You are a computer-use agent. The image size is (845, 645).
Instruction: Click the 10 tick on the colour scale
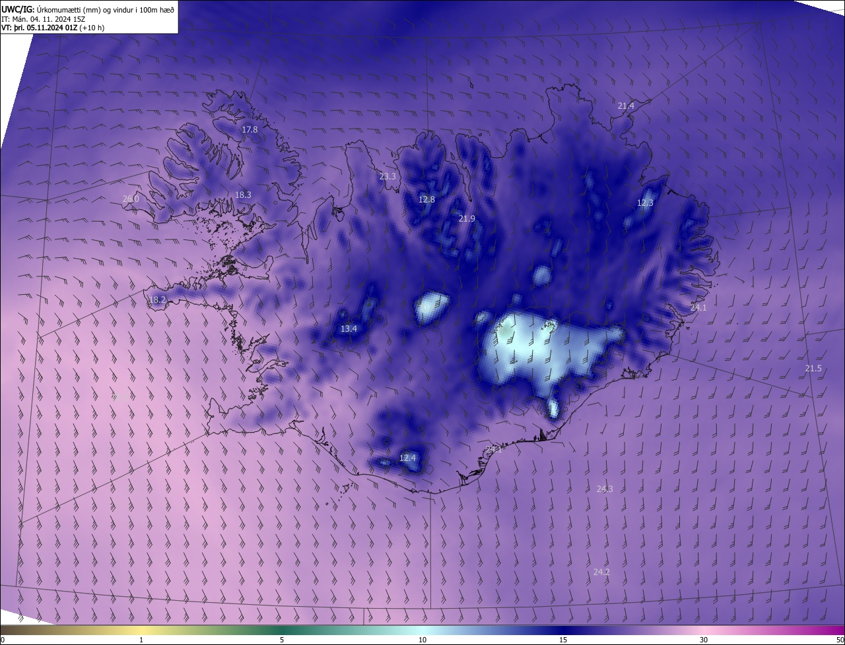pyautogui.click(x=422, y=640)
